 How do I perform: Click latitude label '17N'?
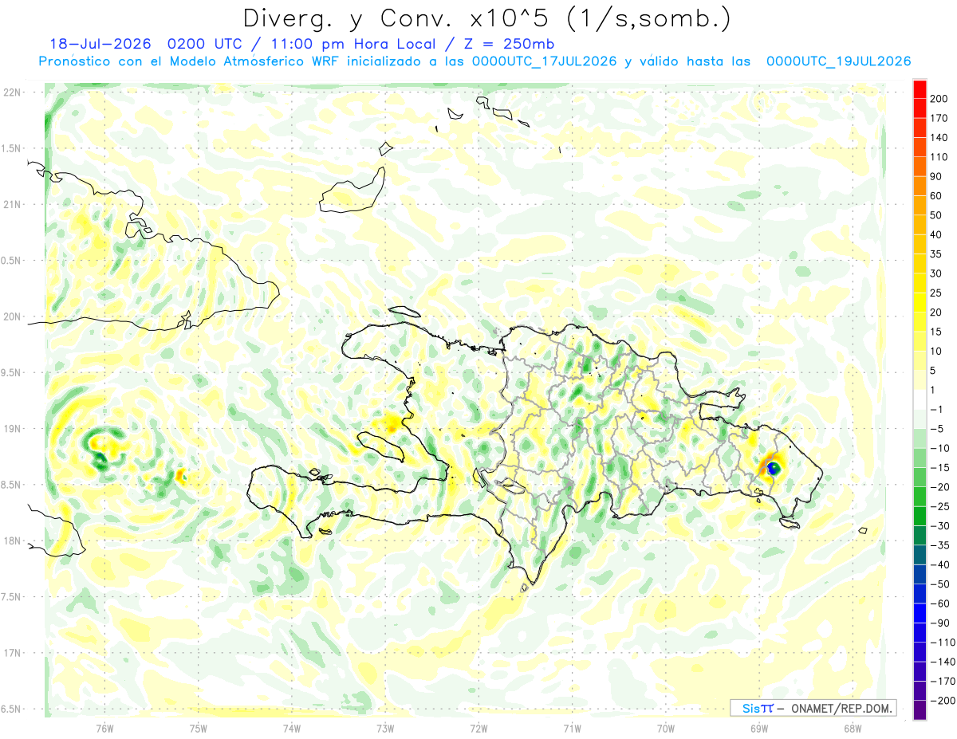10,653
